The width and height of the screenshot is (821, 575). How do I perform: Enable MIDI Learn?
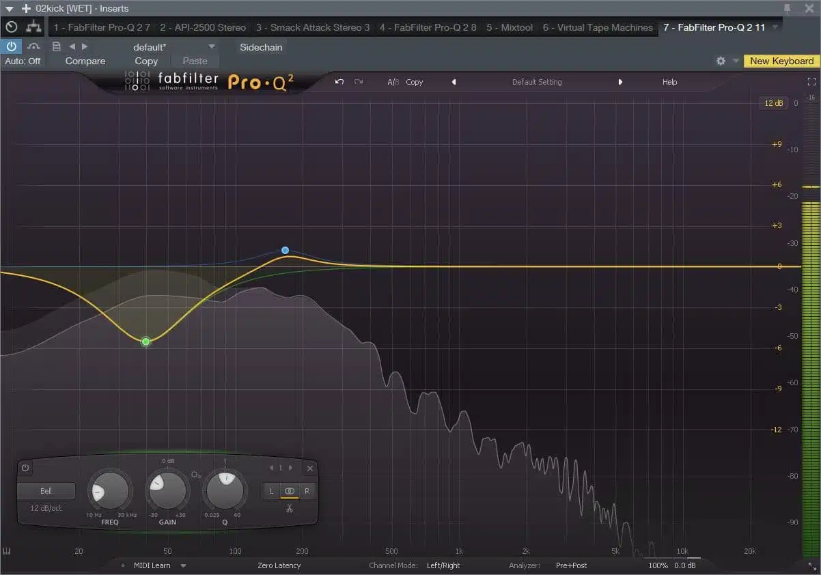[x=152, y=565]
